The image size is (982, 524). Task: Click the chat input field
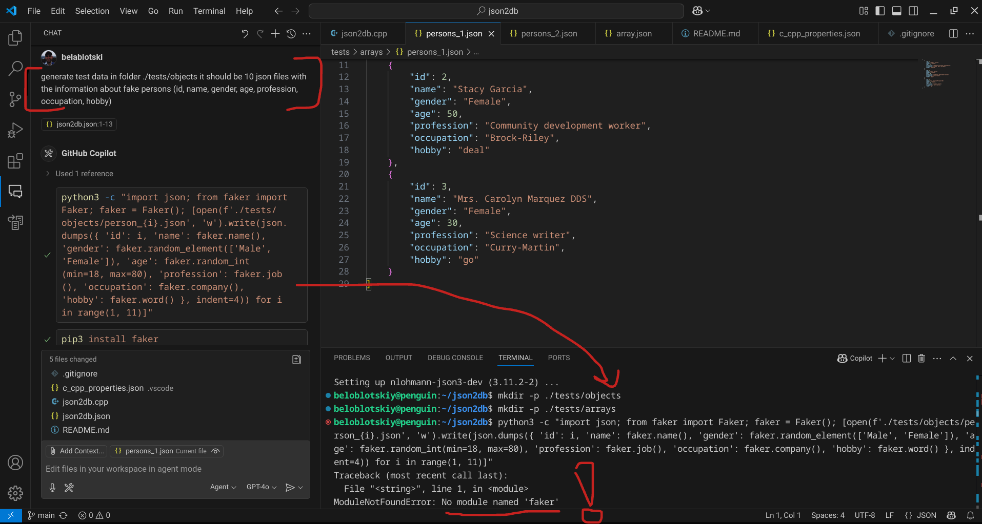point(175,469)
